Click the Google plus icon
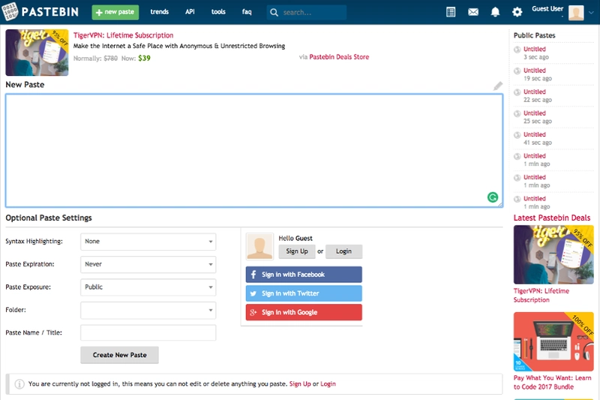 pyautogui.click(x=253, y=312)
